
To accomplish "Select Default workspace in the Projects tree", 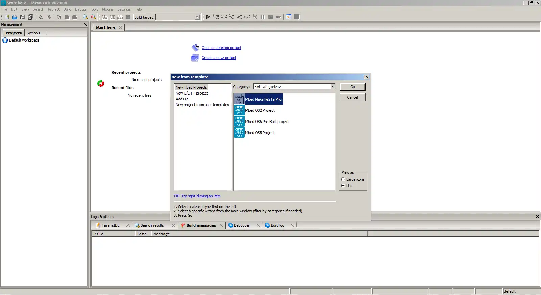I will point(24,40).
